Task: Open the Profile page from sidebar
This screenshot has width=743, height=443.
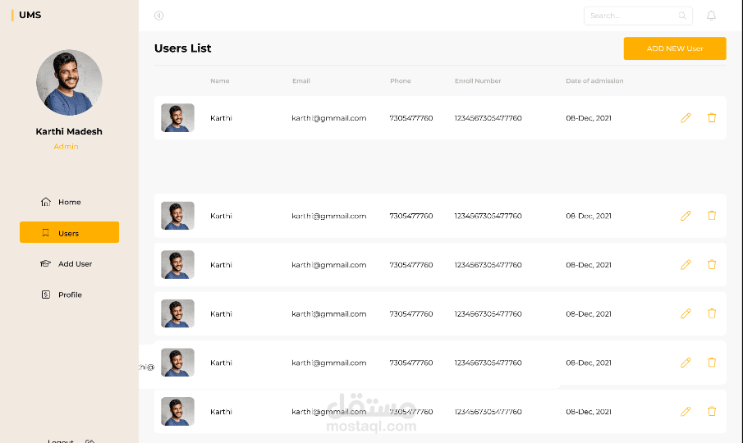Action: coord(61,295)
